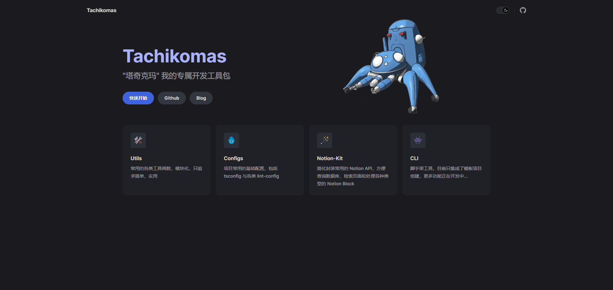Open the Blog button

coord(201,98)
